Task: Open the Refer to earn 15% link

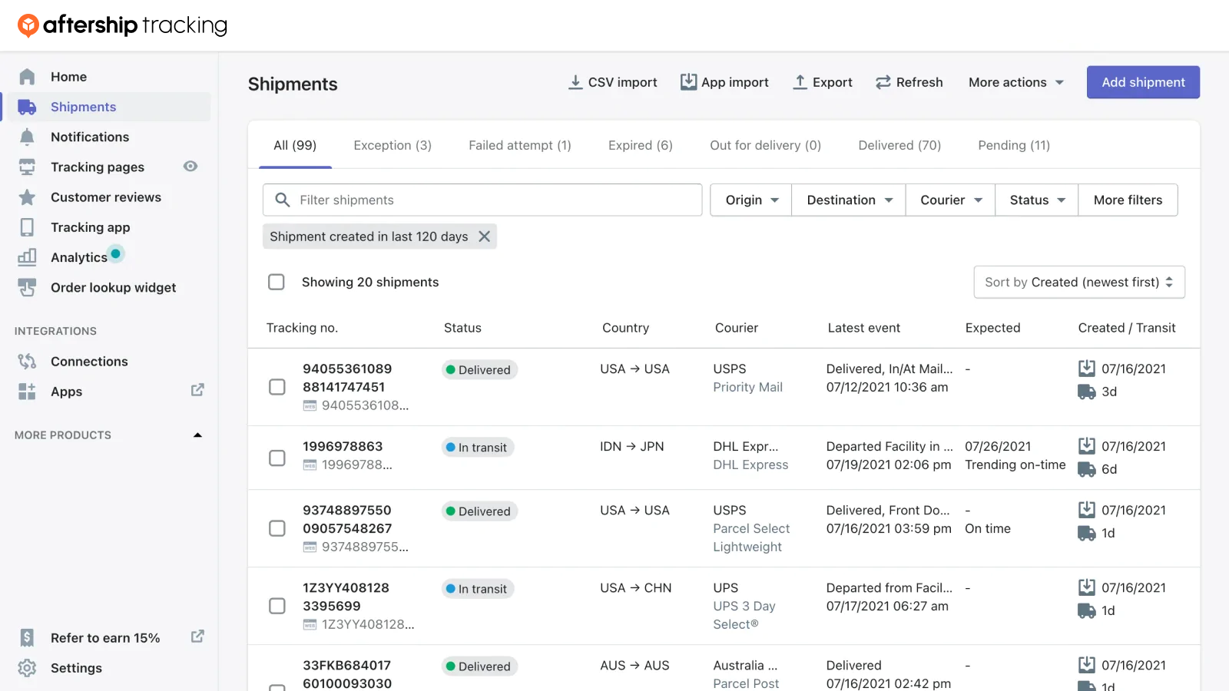Action: click(x=104, y=637)
